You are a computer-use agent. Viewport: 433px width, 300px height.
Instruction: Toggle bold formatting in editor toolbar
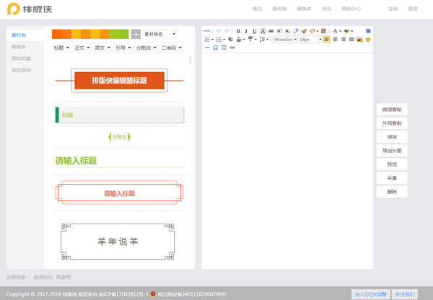[237, 31]
